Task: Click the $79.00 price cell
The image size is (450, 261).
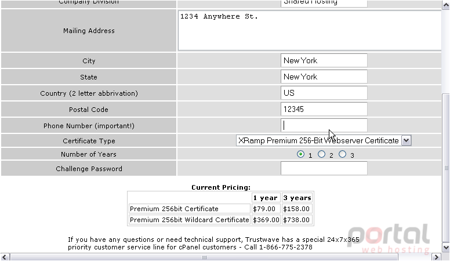Action: (266, 209)
